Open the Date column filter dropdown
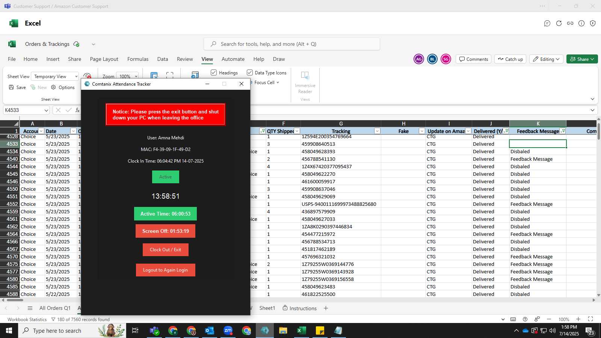Screen dimensions: 601x338 pos(73,131)
